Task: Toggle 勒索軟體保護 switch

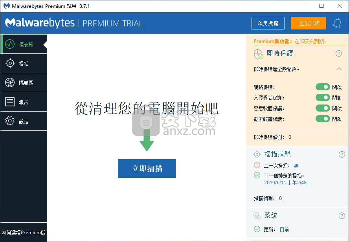Action: [323, 119]
